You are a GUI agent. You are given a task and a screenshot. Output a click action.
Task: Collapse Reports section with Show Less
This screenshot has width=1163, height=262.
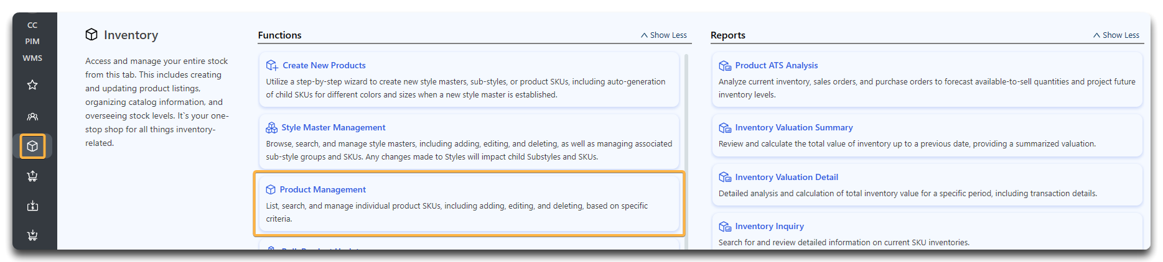1116,35
